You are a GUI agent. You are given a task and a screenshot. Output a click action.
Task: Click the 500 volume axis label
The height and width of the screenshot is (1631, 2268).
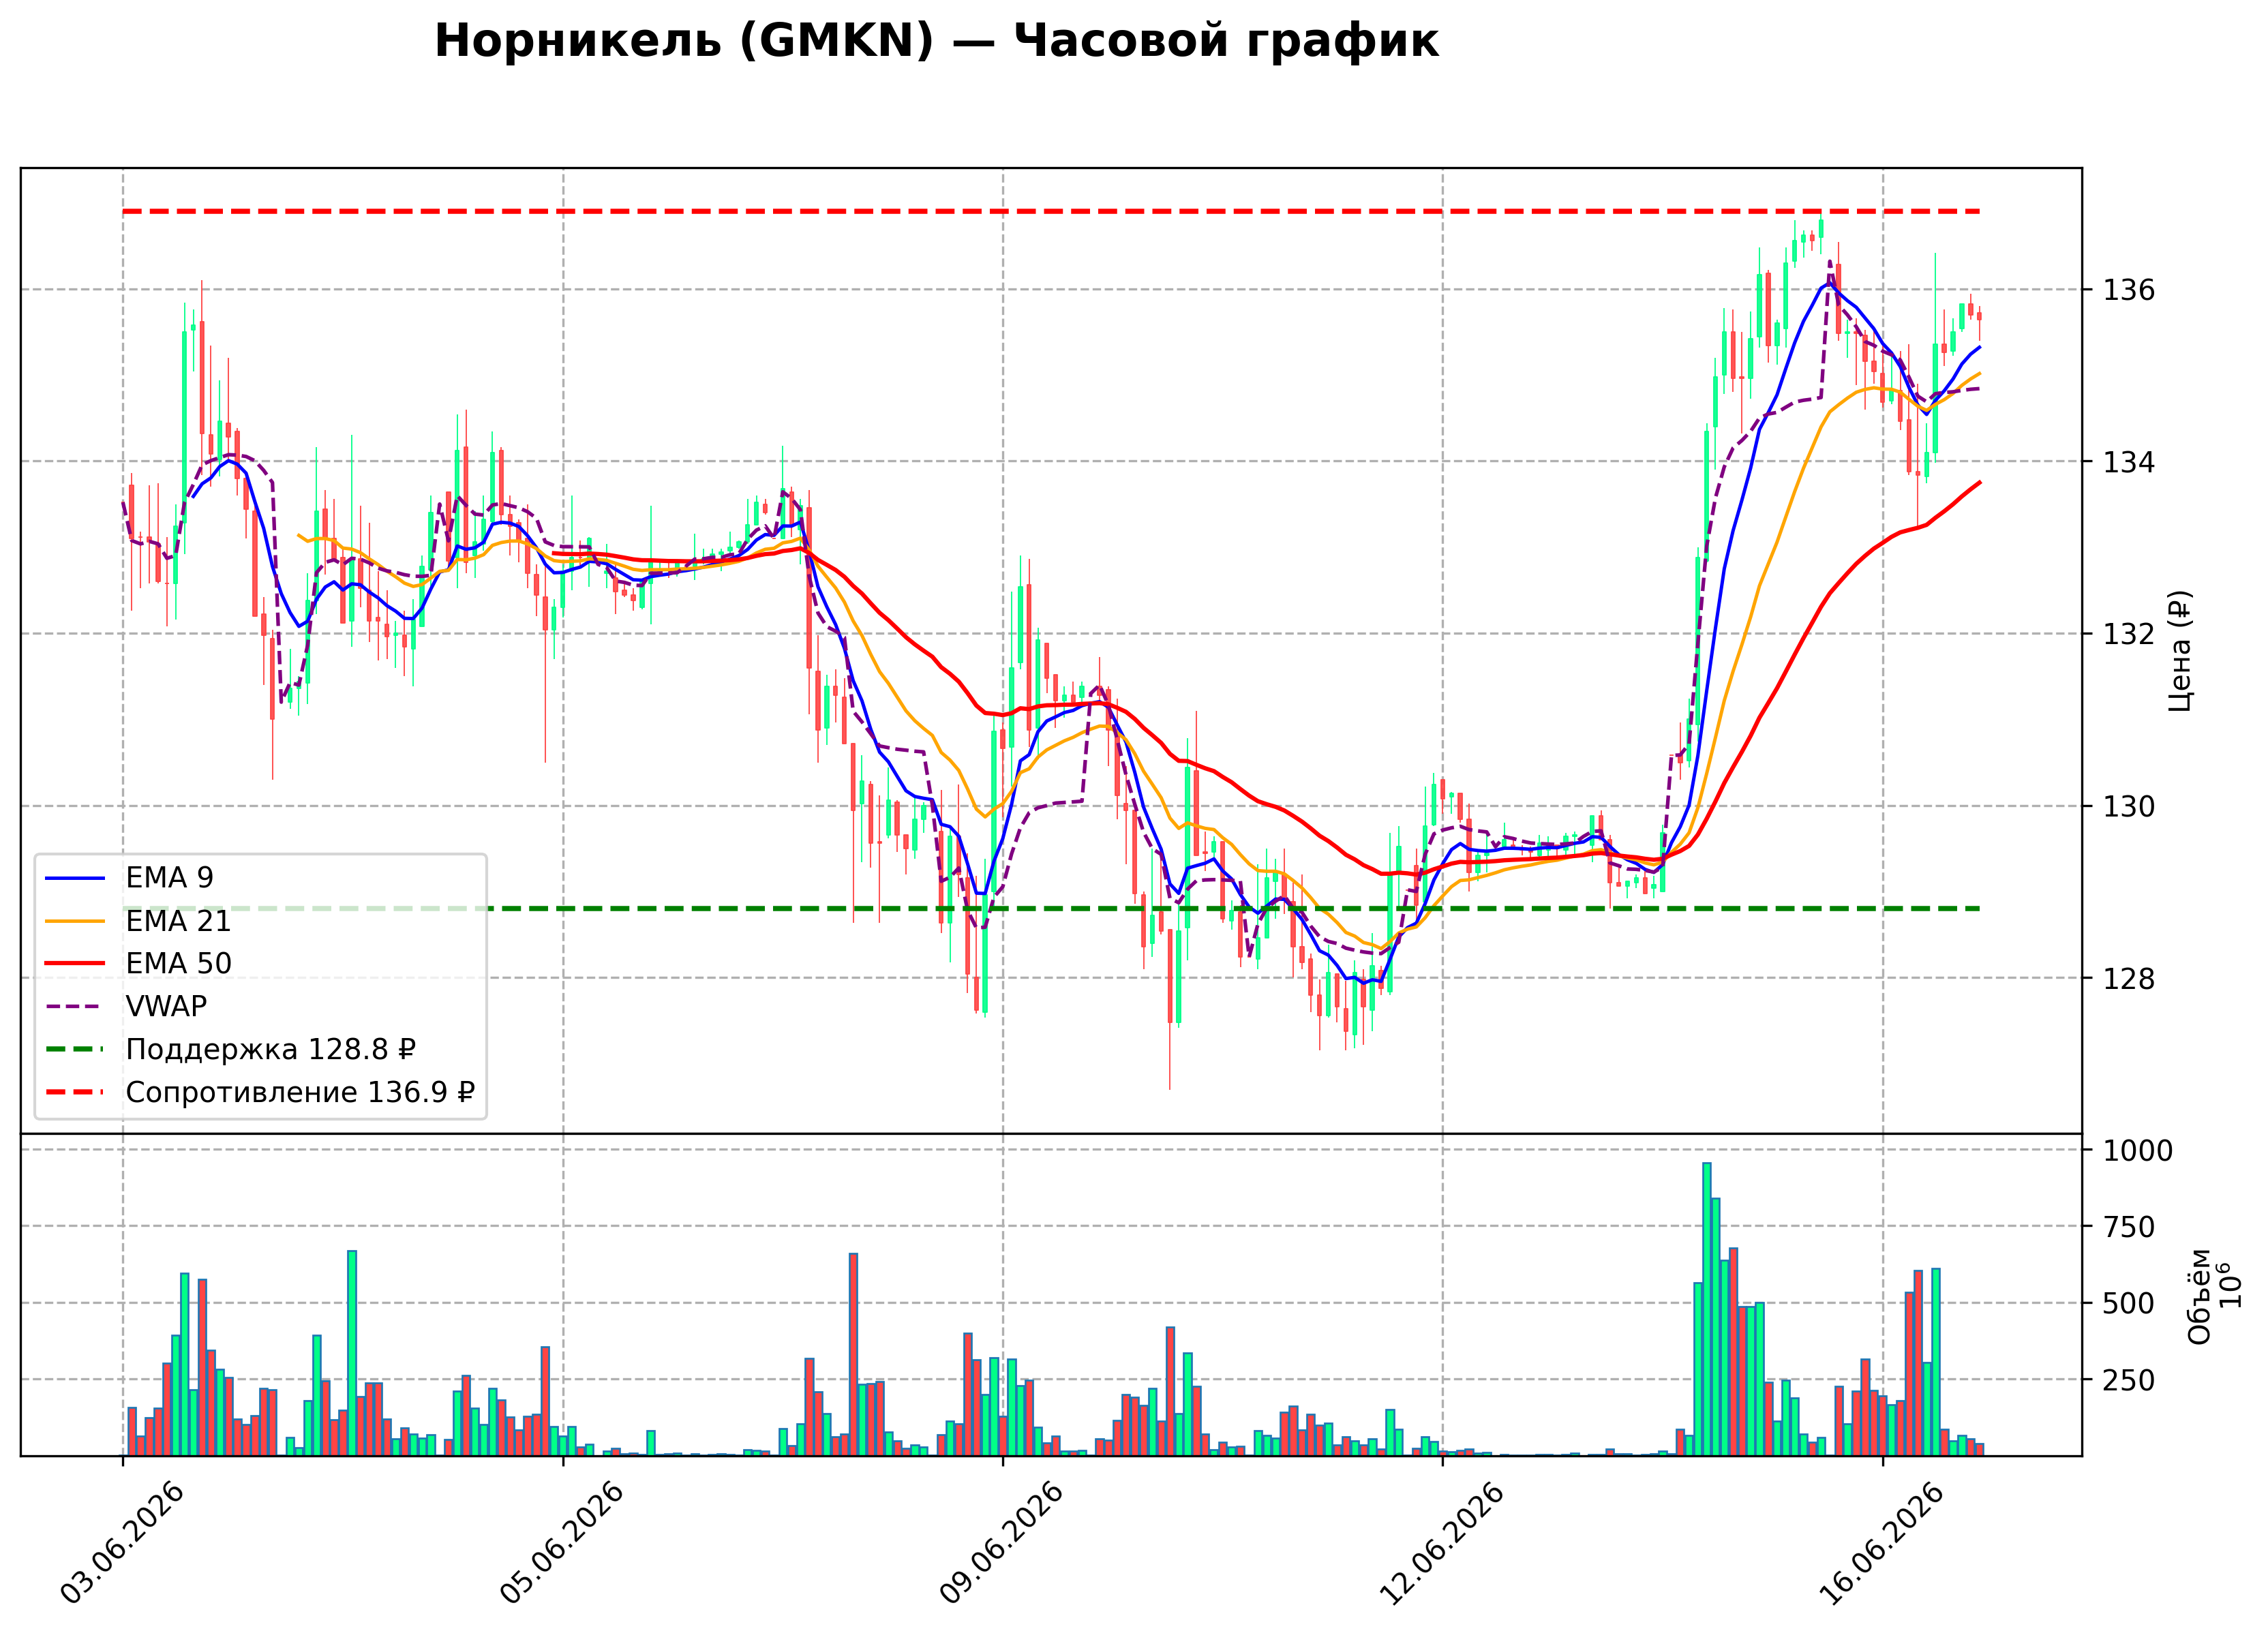coord(2128,1304)
